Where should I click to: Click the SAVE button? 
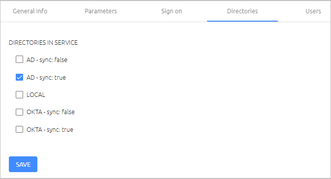click(23, 164)
